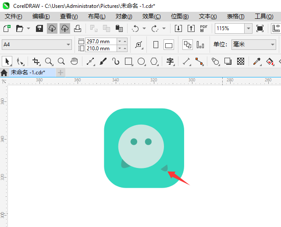
Task: Open the 效果(C) menu
Action: tap(151, 17)
